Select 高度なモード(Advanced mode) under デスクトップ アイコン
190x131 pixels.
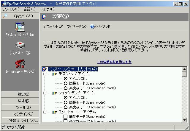pyautogui.click(x=66, y=88)
